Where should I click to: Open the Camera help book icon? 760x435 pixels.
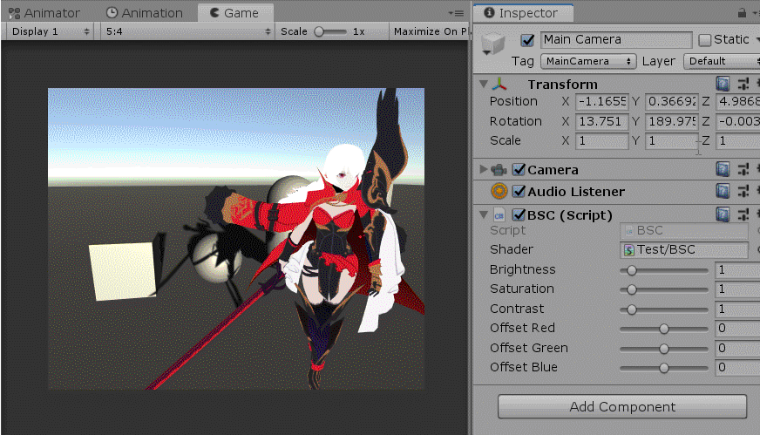[723, 169]
